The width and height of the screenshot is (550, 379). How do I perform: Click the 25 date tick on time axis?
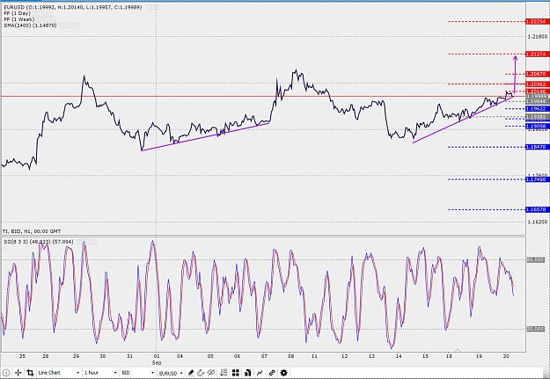[x=23, y=356]
